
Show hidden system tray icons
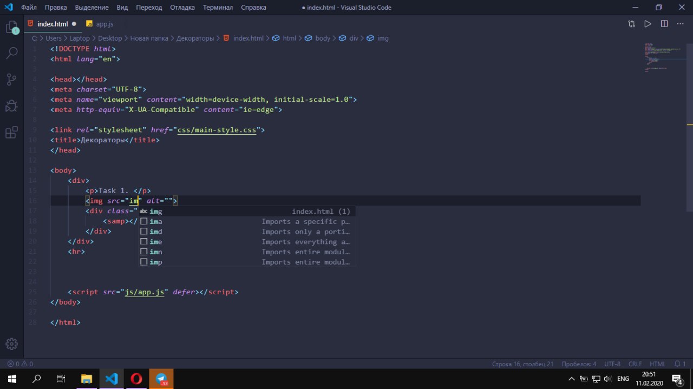pos(572,379)
